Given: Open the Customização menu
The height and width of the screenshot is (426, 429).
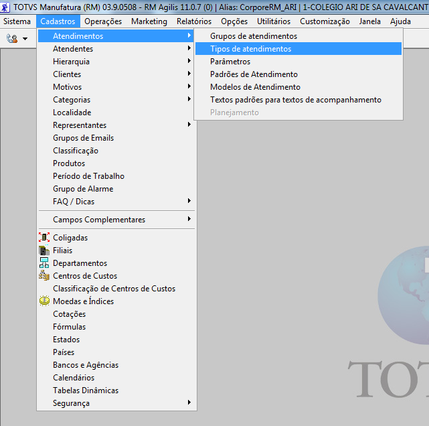Looking at the screenshot, I should pos(325,21).
